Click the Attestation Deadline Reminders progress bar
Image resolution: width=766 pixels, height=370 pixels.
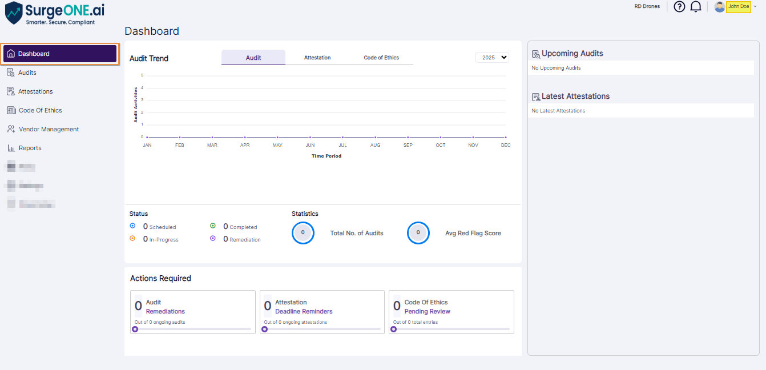click(322, 329)
